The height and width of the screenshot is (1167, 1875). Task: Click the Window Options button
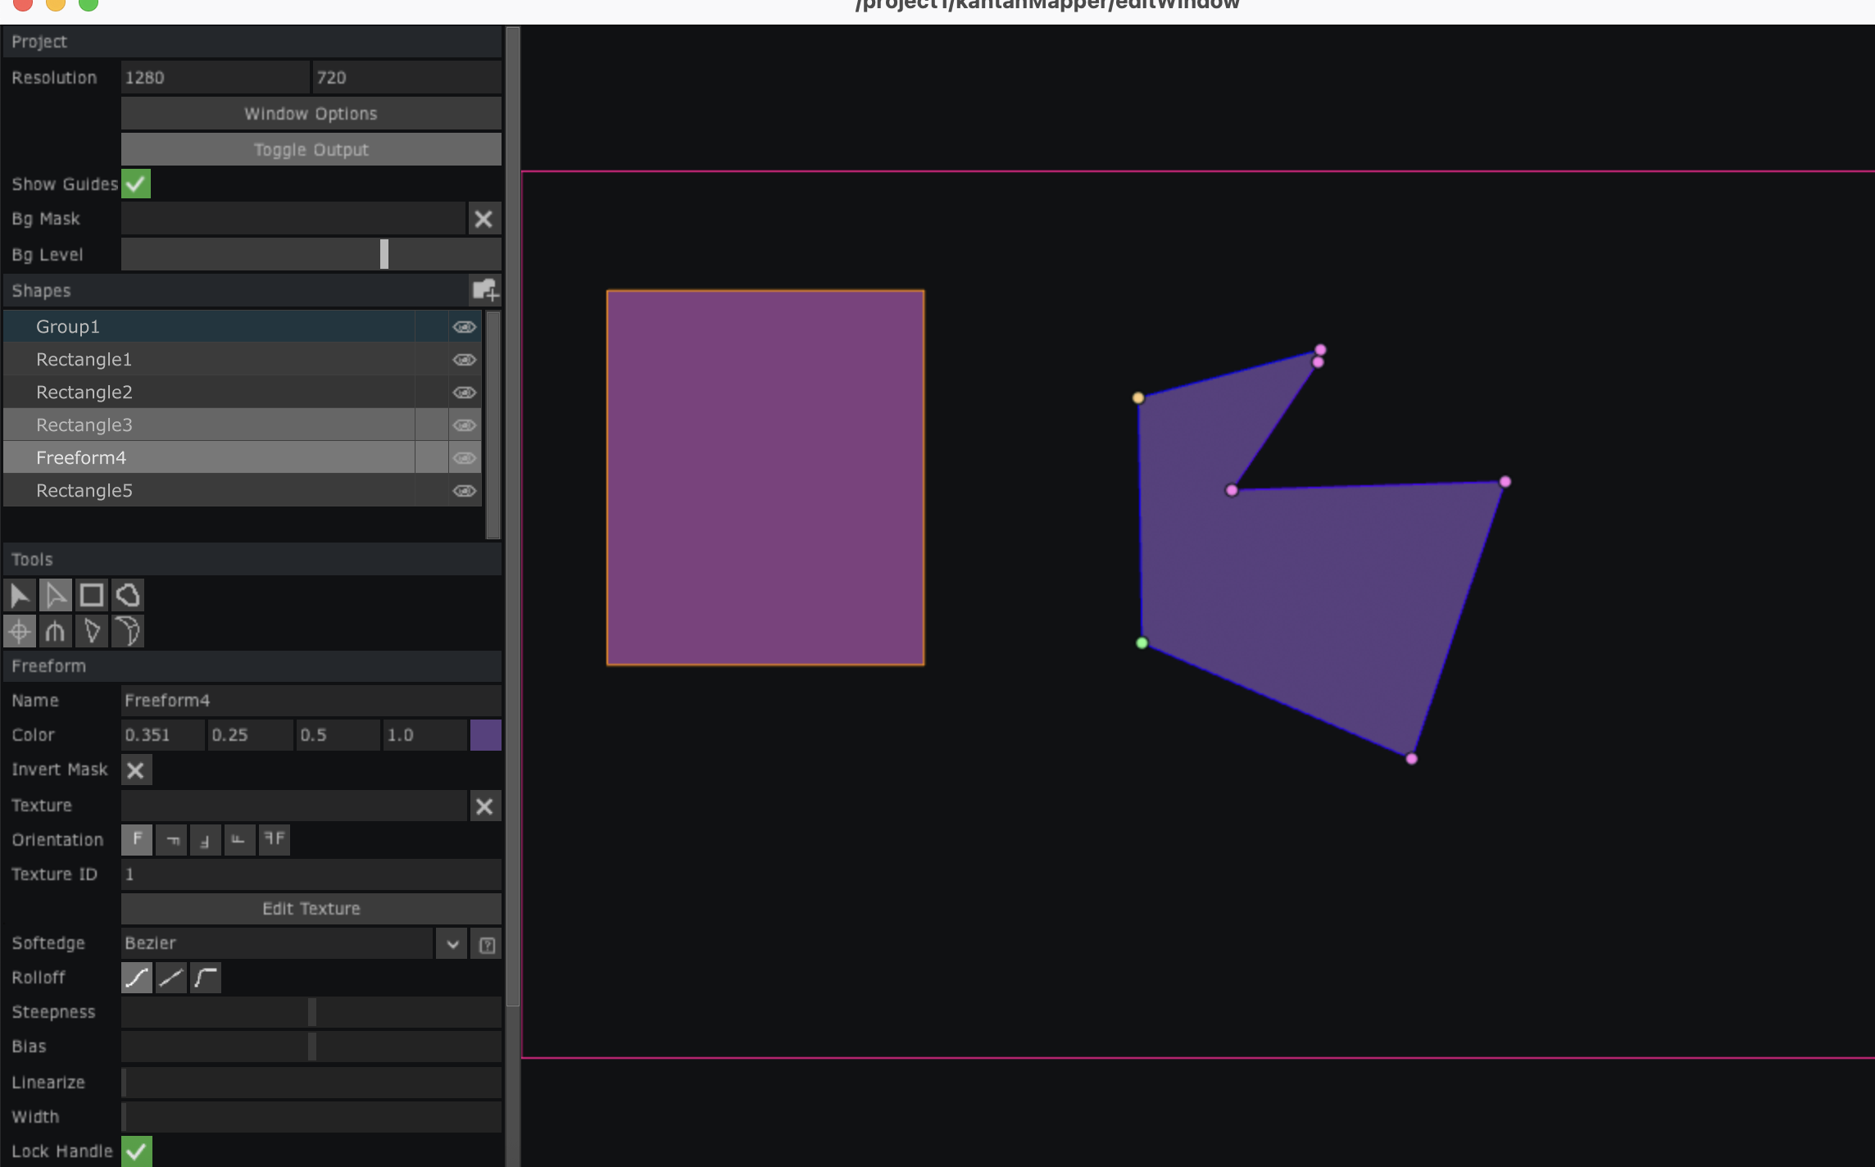[311, 114]
